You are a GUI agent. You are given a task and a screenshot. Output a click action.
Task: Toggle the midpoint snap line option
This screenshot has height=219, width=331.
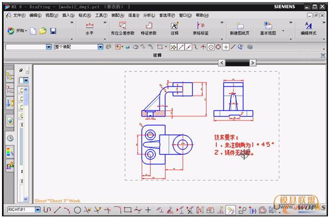[188, 47]
